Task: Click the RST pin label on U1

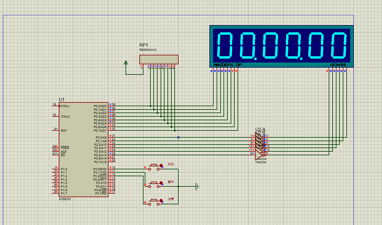Action: point(64,130)
